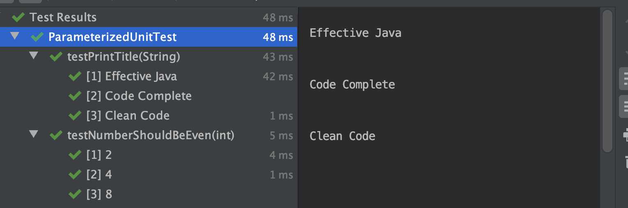628x208 pixels.
Task: Select the [2] Code Complete test
Action: click(x=149, y=96)
